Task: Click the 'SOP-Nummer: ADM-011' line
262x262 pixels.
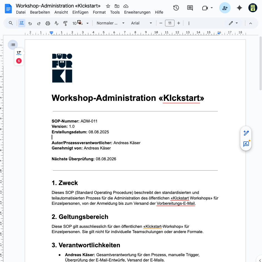Action: tap(74, 121)
